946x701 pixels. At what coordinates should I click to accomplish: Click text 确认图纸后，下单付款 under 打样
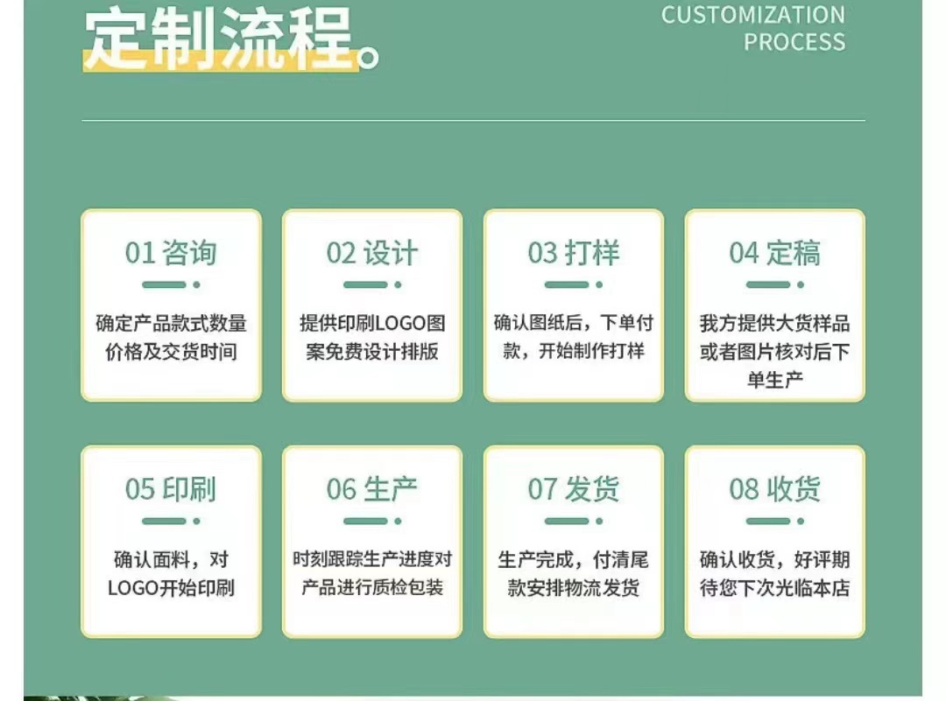pyautogui.click(x=572, y=337)
